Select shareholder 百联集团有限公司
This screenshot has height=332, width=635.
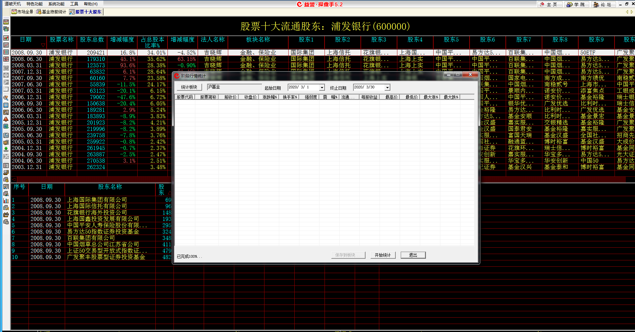91,238
